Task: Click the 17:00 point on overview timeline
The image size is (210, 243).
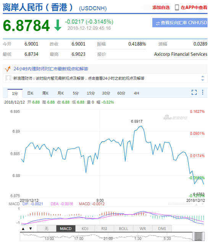Action: (x=79, y=238)
